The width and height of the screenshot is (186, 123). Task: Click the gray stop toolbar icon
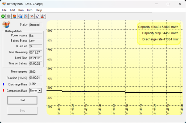[9, 16]
